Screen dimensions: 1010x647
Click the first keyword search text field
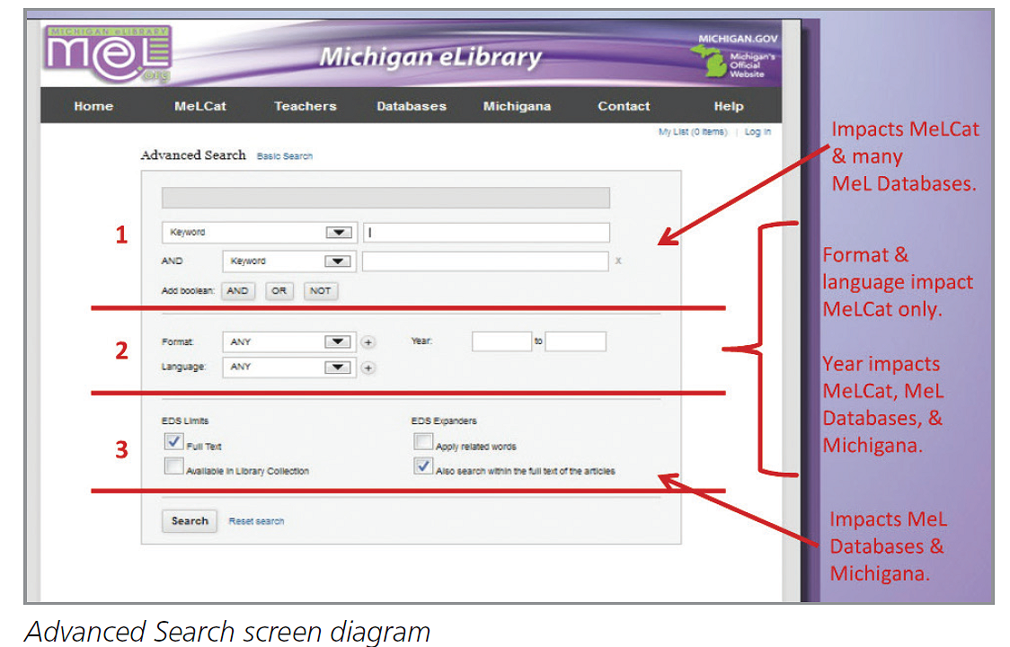tap(486, 233)
